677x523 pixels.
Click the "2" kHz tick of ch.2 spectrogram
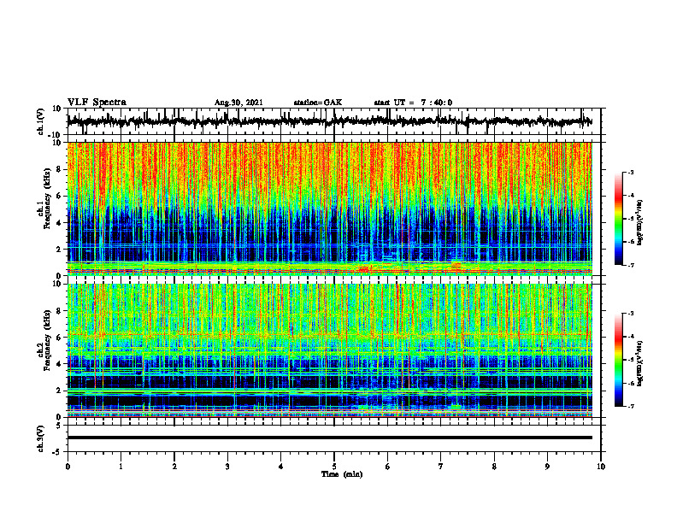60,391
